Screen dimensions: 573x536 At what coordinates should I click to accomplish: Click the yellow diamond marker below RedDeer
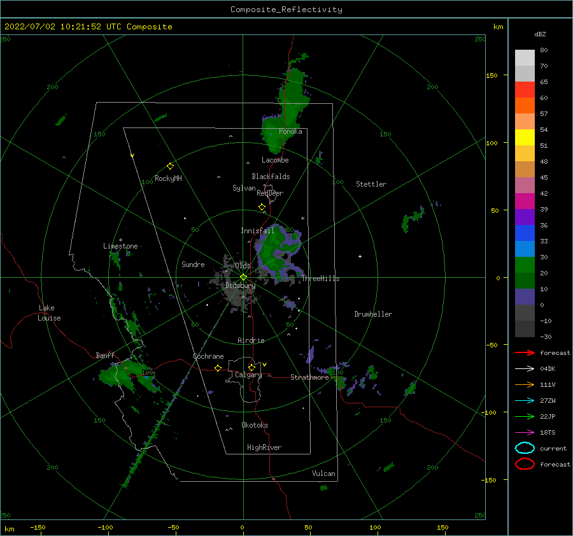coord(262,207)
